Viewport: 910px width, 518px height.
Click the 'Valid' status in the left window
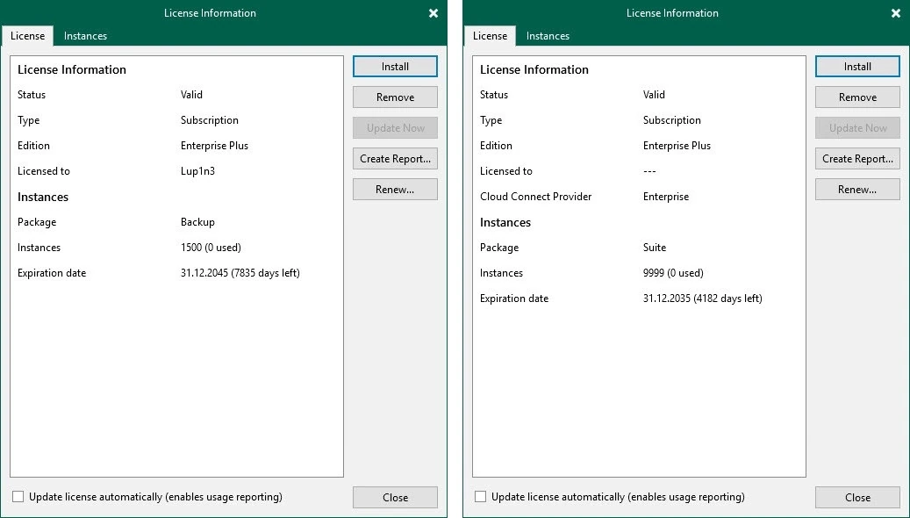[191, 95]
